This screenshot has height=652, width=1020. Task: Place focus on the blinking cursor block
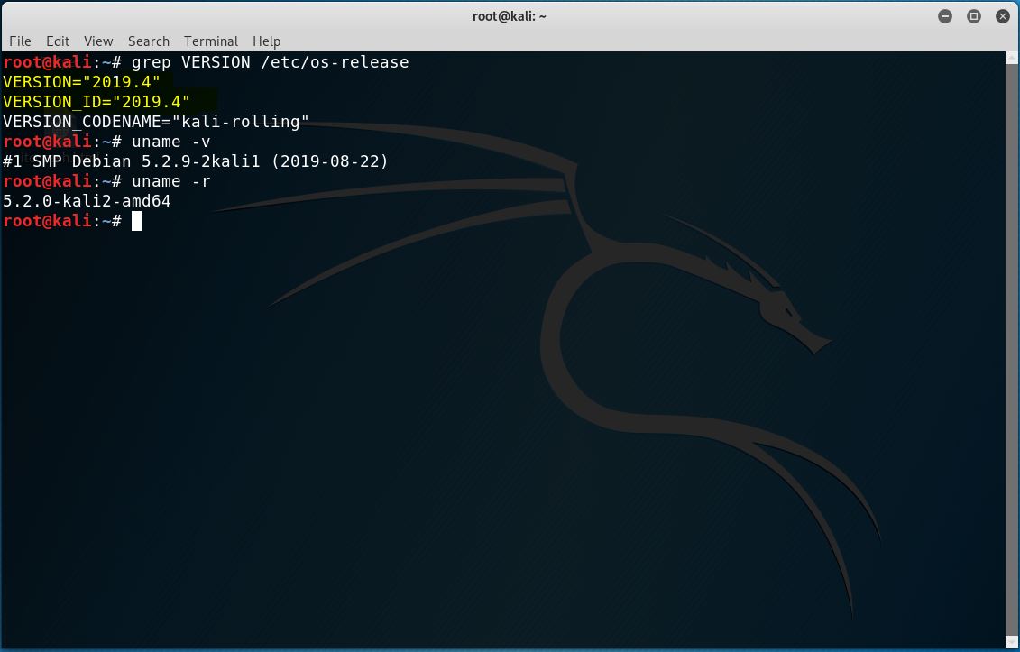pyautogui.click(x=136, y=221)
